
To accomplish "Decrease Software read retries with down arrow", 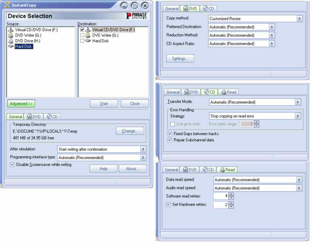I will pyautogui.click(x=231, y=197).
